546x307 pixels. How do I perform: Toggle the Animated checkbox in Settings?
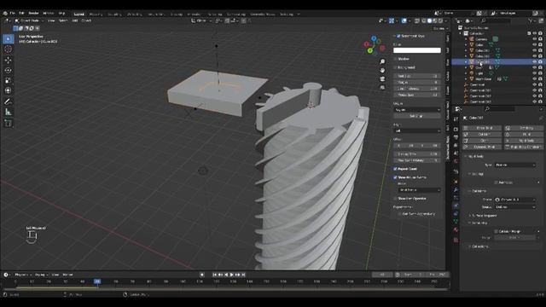click(x=496, y=182)
